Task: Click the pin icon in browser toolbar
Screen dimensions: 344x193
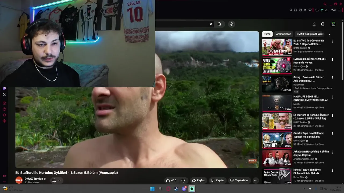Action: tap(291, 10)
